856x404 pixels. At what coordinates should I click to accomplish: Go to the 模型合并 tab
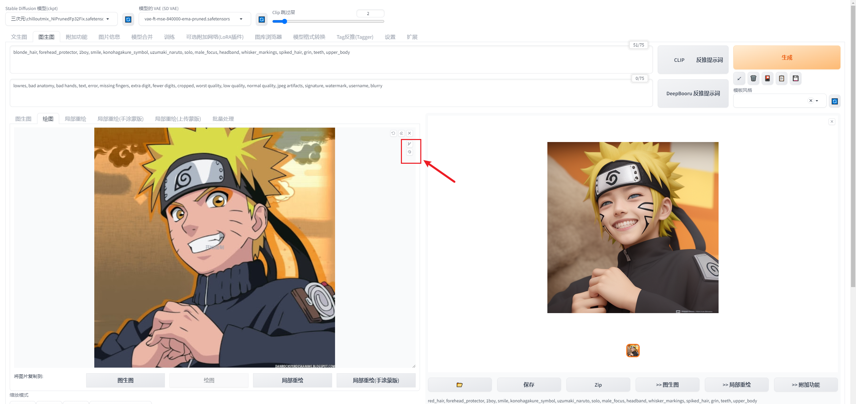[x=142, y=37]
